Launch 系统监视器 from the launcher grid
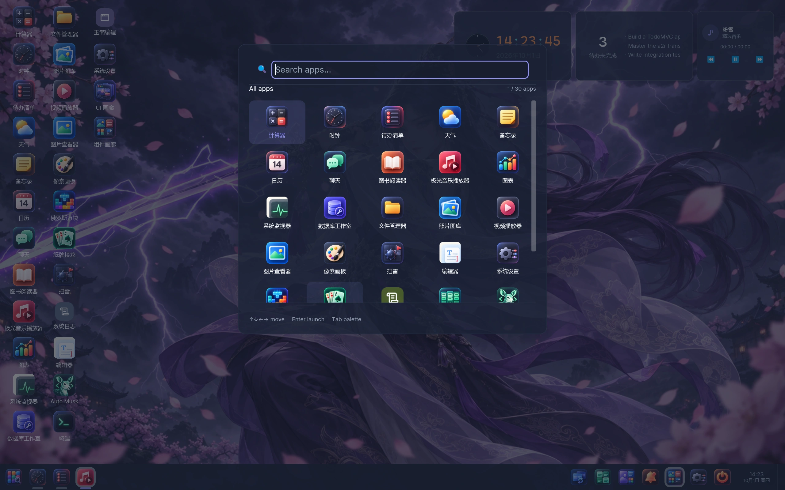 [x=277, y=213]
